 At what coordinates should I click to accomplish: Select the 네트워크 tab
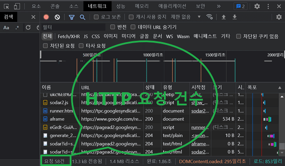(97, 6)
